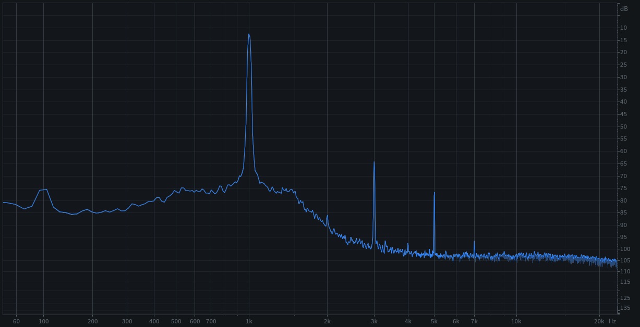
Task: Click the 55 dB scale label
Action: point(623,139)
